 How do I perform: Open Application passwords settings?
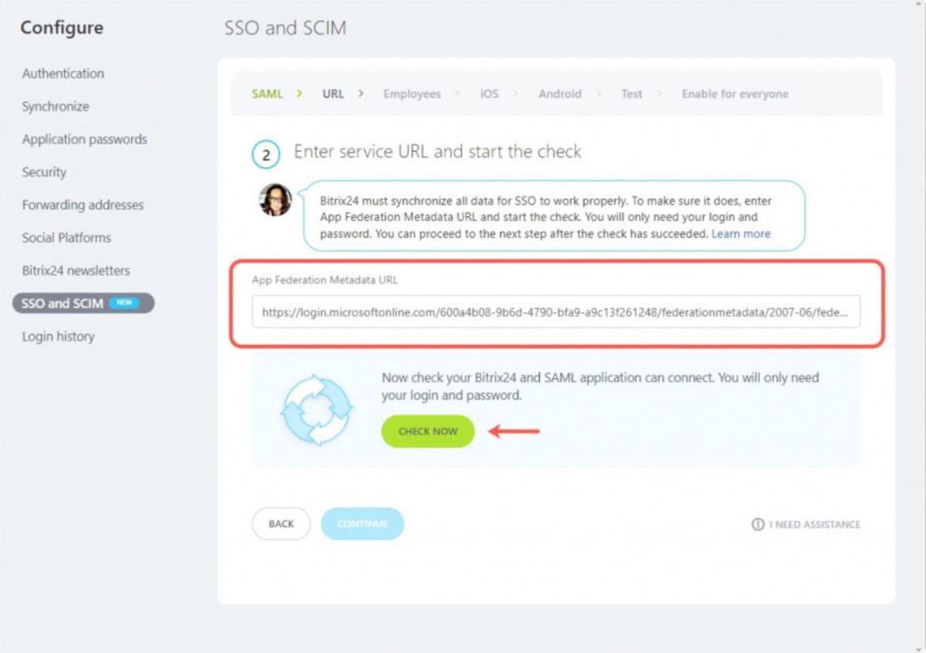click(x=84, y=139)
